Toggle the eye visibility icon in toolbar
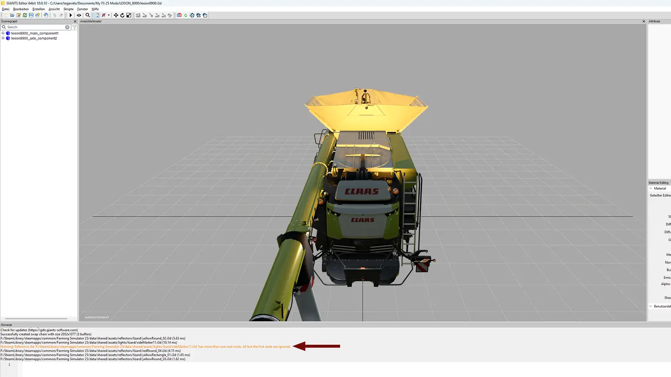671x377 pixels. (x=79, y=15)
